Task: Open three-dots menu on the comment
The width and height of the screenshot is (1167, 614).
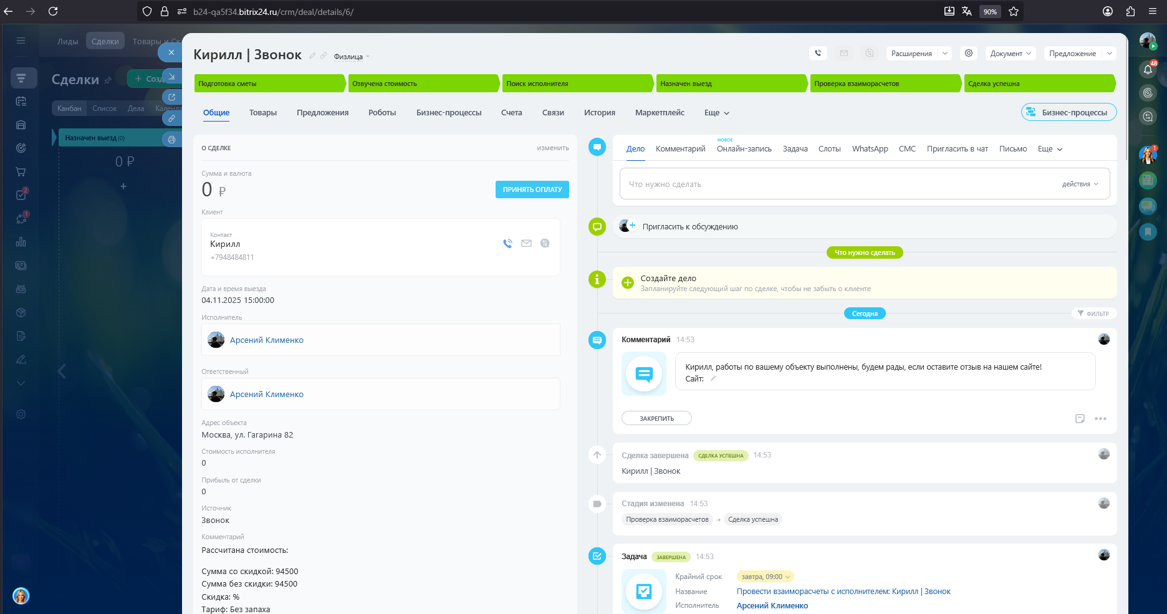Action: pos(1100,419)
